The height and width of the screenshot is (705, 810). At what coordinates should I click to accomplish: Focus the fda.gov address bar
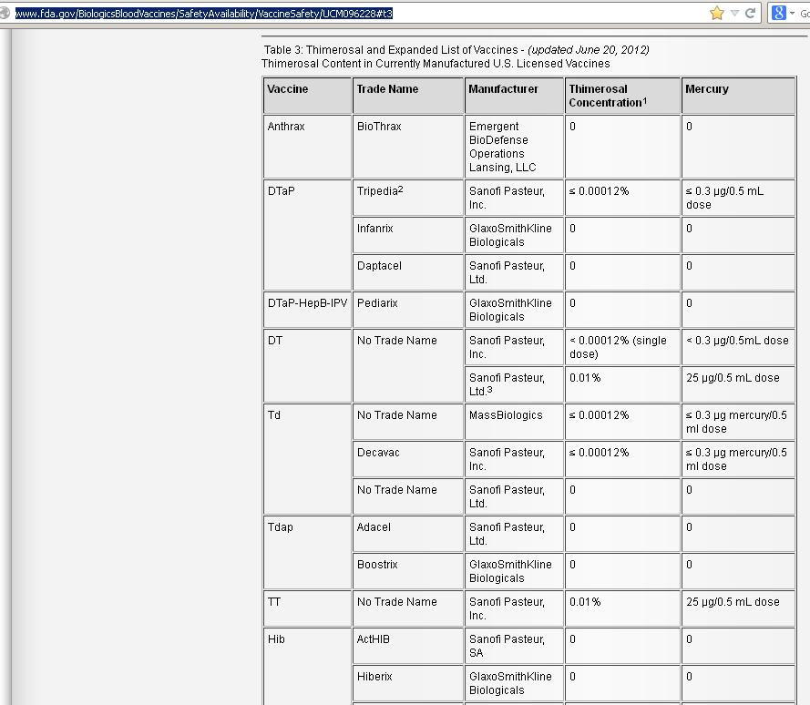pyautogui.click(x=360, y=14)
